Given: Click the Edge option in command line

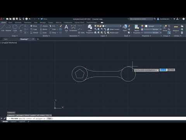Looking at the screenshot, I should click(x=50, y=119).
